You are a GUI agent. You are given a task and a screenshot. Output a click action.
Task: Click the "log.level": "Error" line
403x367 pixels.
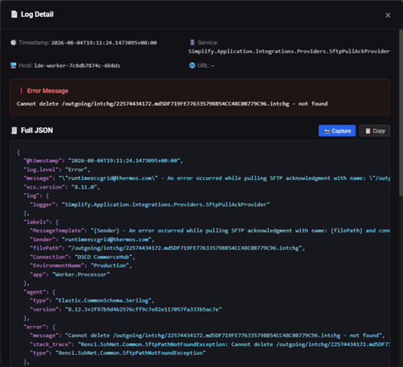click(x=56, y=169)
